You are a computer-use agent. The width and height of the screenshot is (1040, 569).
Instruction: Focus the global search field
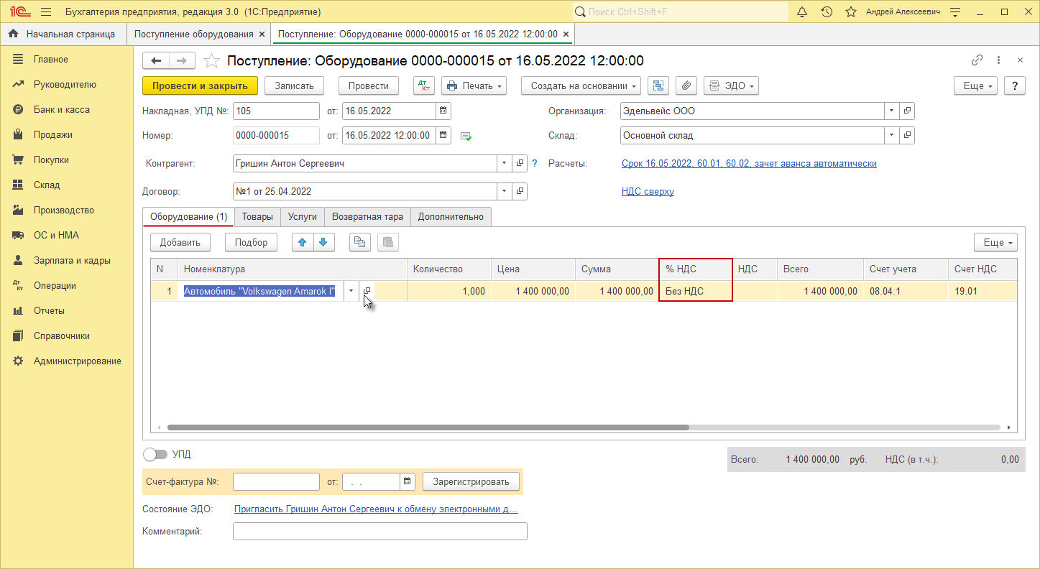680,12
